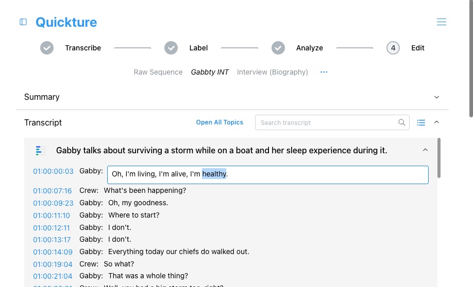This screenshot has height=287, width=473.
Task: Click Open All Topics link
Action: (219, 122)
